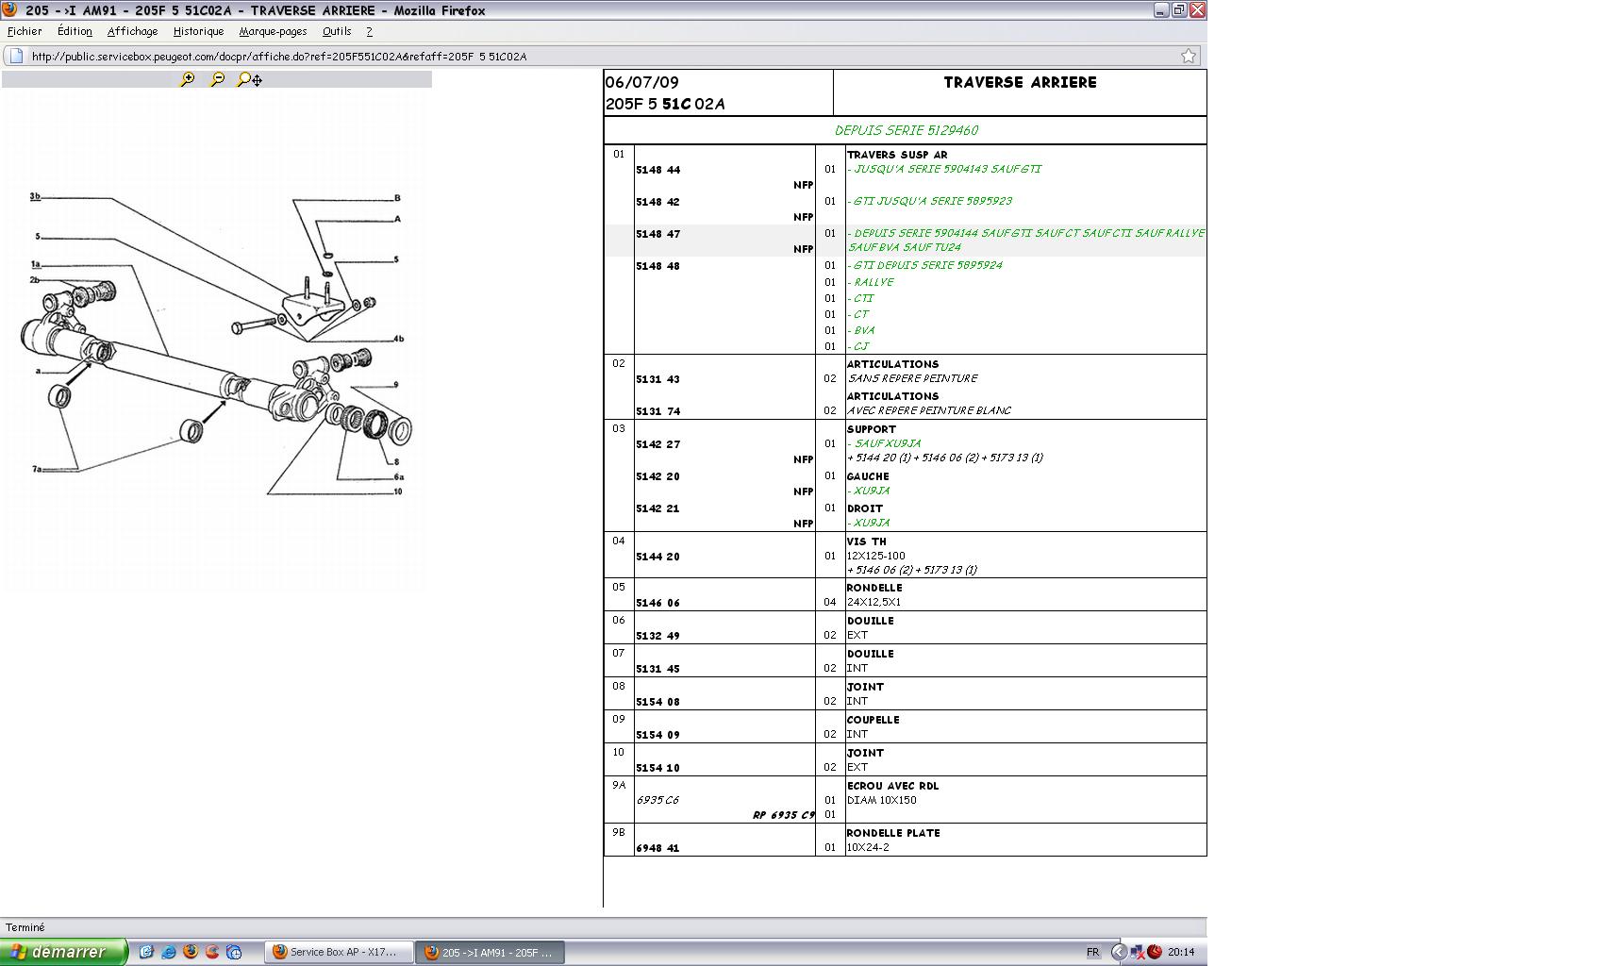Zoom out of the parts diagram
Image resolution: width=1614 pixels, height=966 pixels.
click(x=217, y=80)
